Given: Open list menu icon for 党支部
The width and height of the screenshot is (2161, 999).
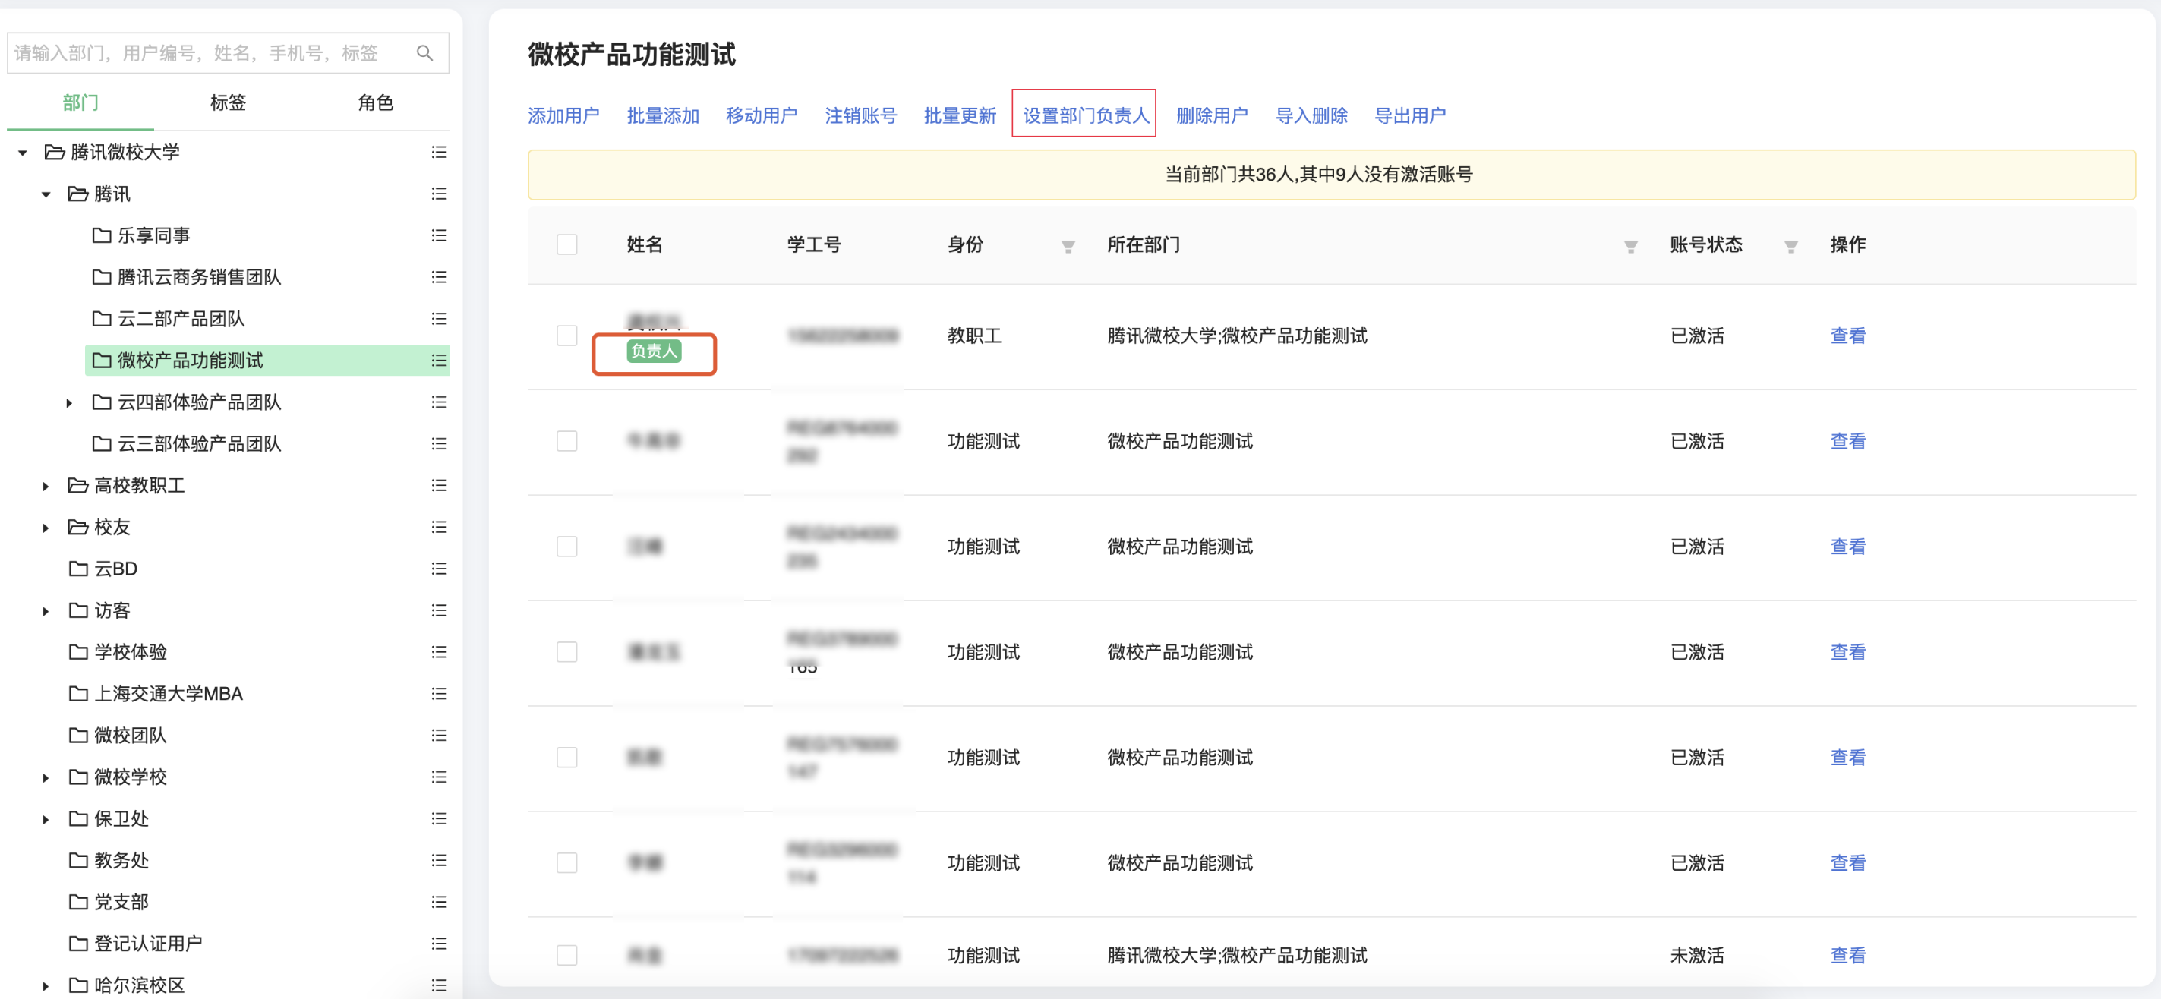Looking at the screenshot, I should click(x=439, y=903).
